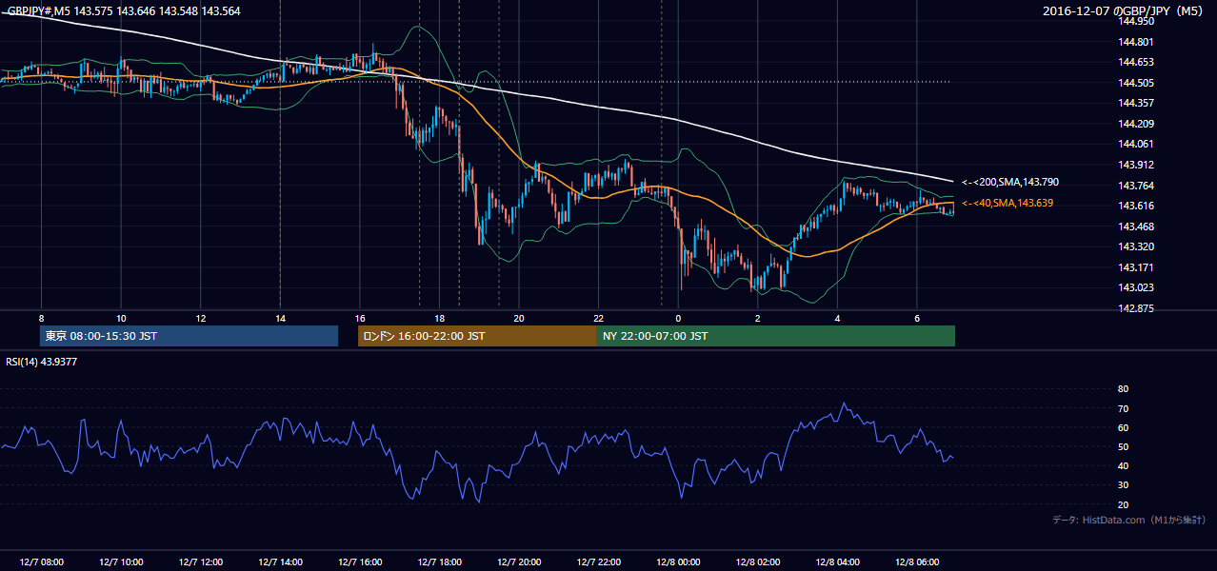Click hour label 4 under price chart

click(x=837, y=318)
